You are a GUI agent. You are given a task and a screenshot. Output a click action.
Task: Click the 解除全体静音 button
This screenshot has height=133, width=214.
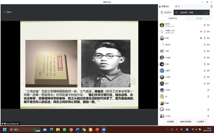tap(186, 122)
